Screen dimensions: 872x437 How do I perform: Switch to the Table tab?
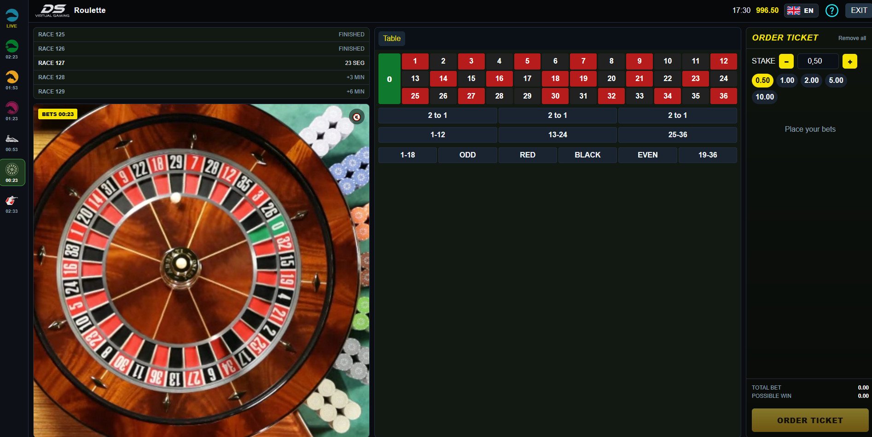point(392,39)
